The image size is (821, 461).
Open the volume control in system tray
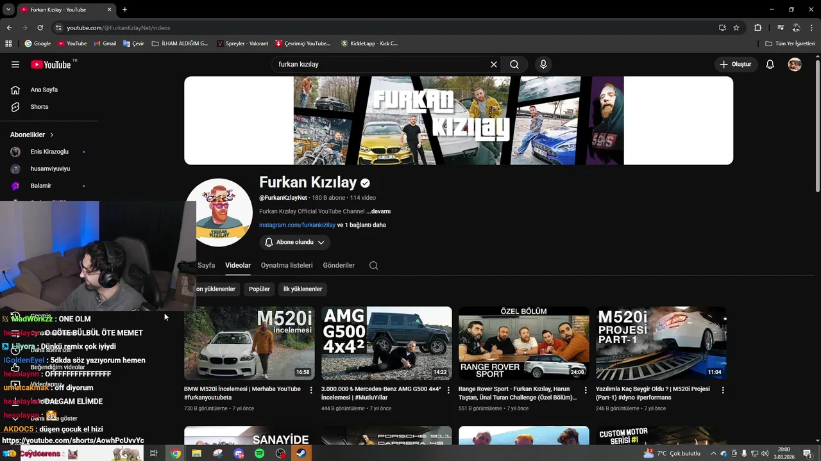click(765, 453)
